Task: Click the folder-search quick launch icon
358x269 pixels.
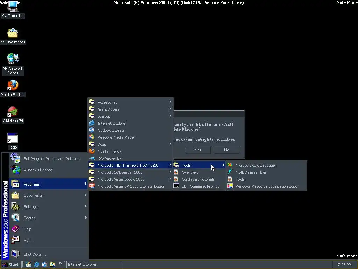Action: (x=52, y=264)
